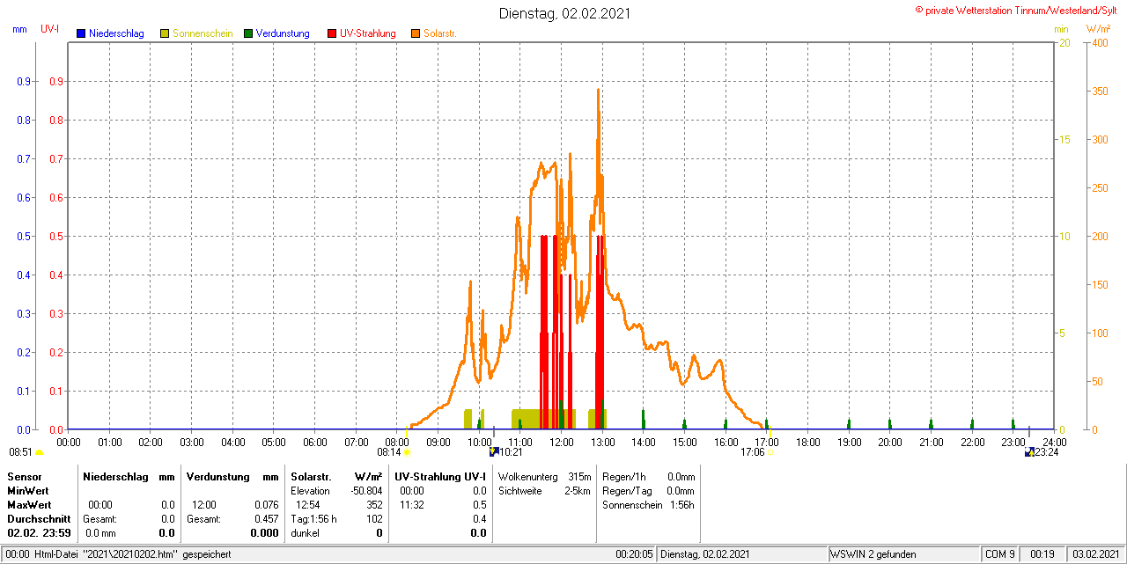Click the 350 value on right axis
The image size is (1127, 564).
pos(1100,91)
